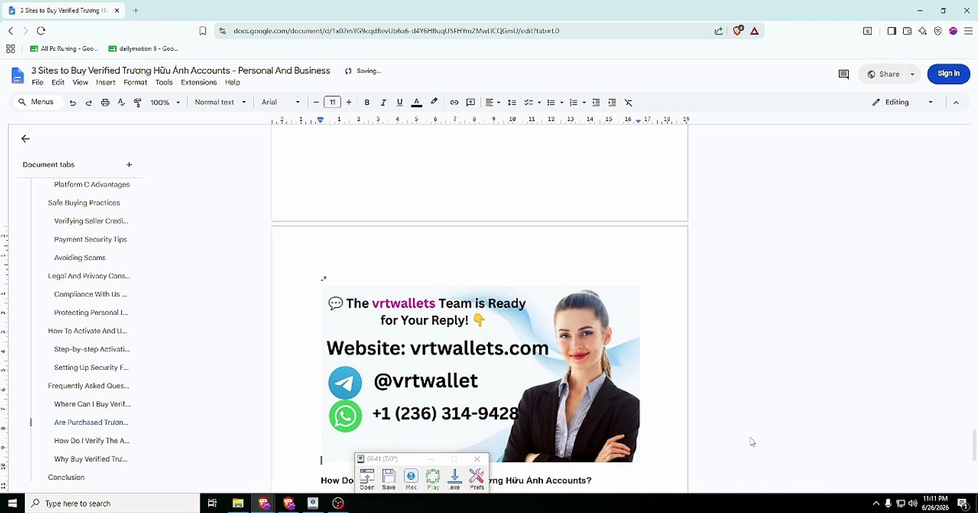Decrease indent with toolbar icon

click(596, 103)
